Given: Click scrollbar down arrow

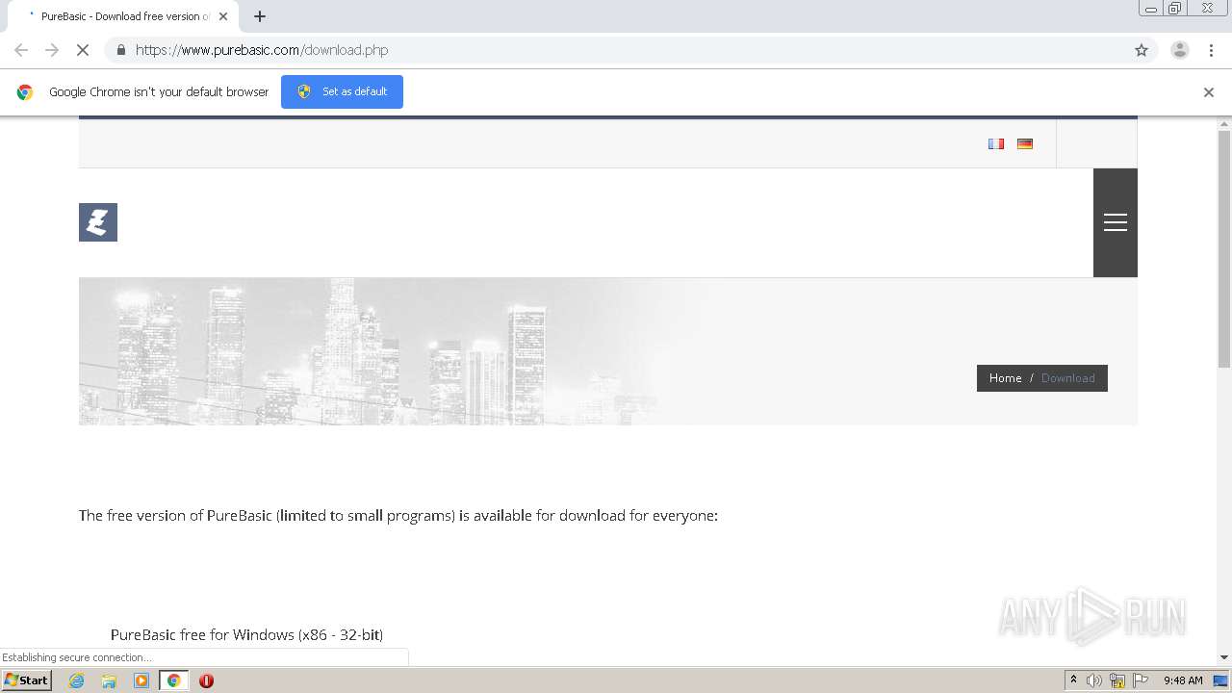Looking at the screenshot, I should 1224,657.
